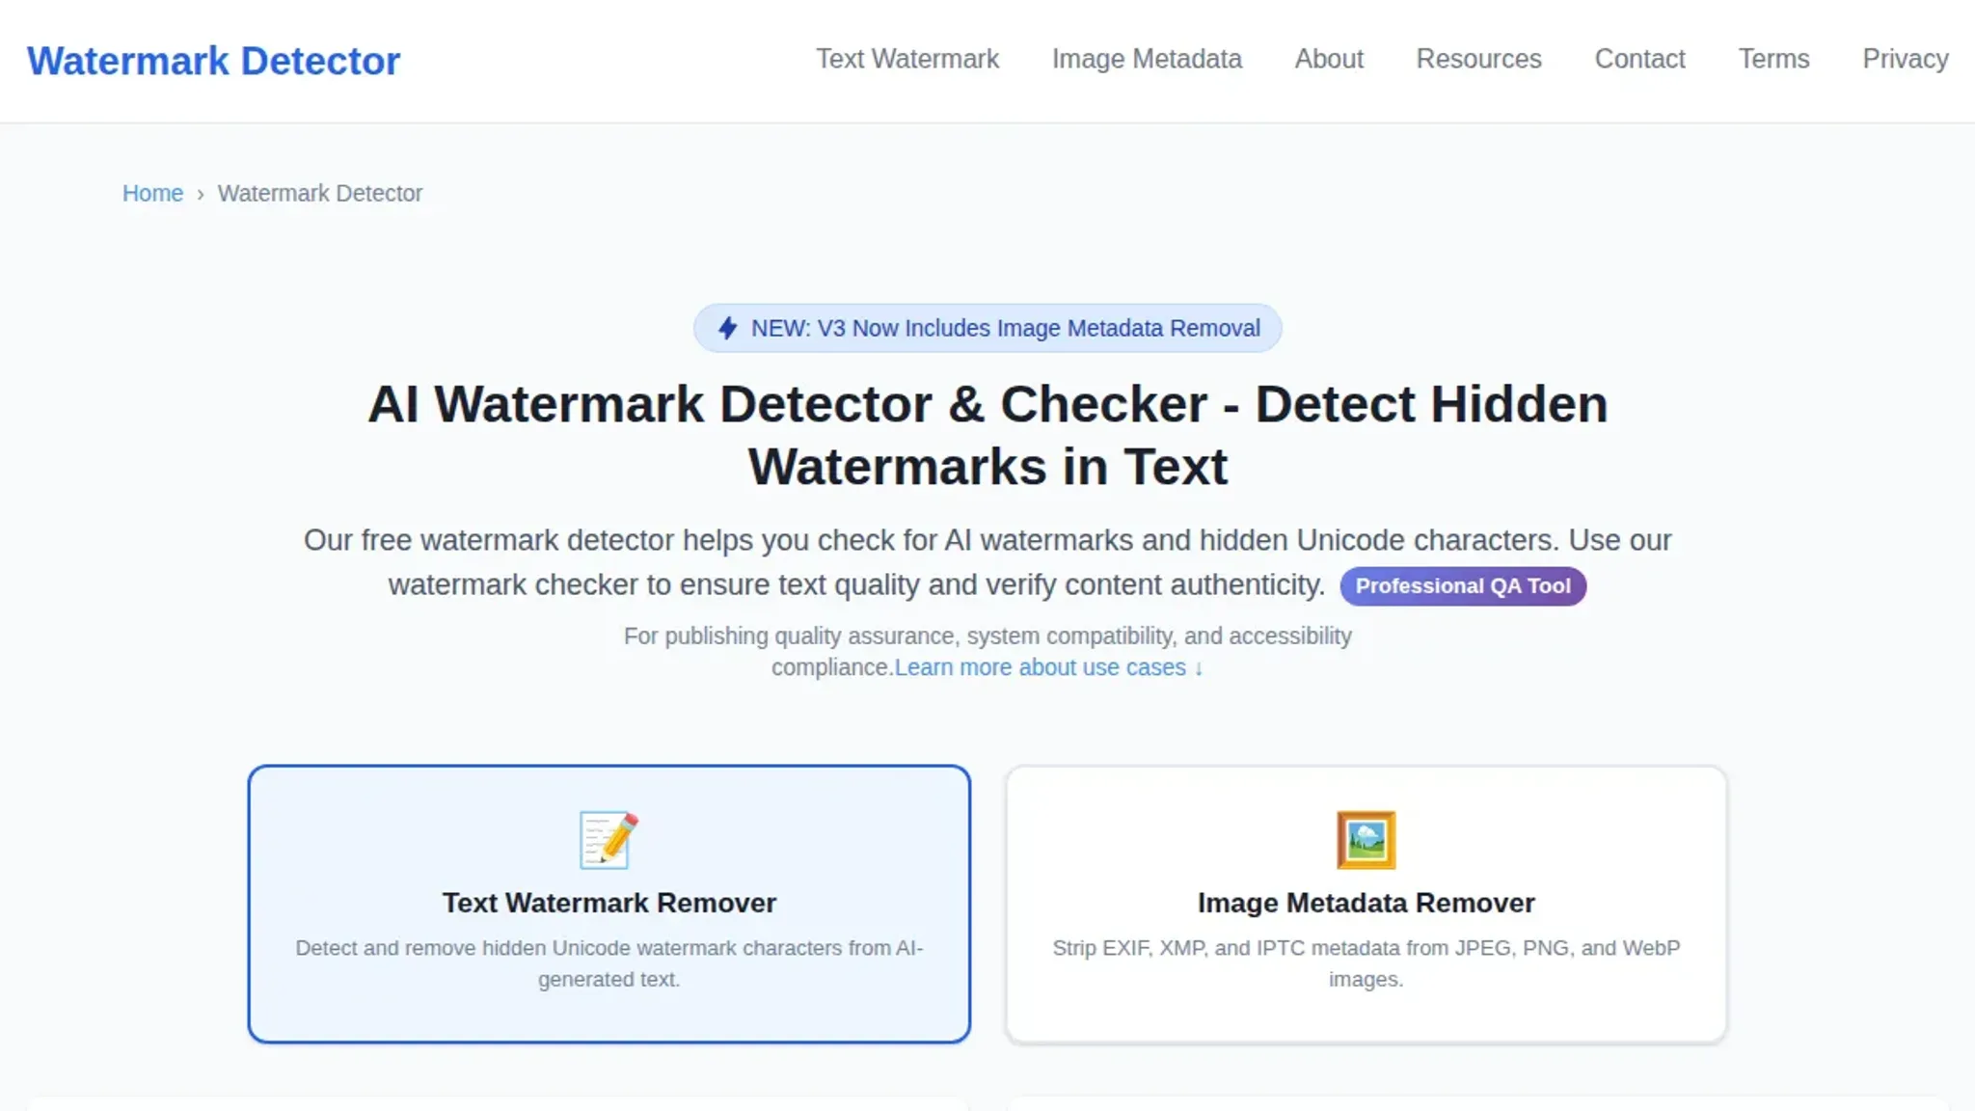The image size is (1975, 1111).
Task: Click the lightning bolt icon in NEW badge
Action: (728, 328)
